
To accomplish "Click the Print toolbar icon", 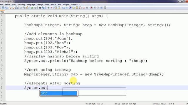I will (x=16, y=8).
